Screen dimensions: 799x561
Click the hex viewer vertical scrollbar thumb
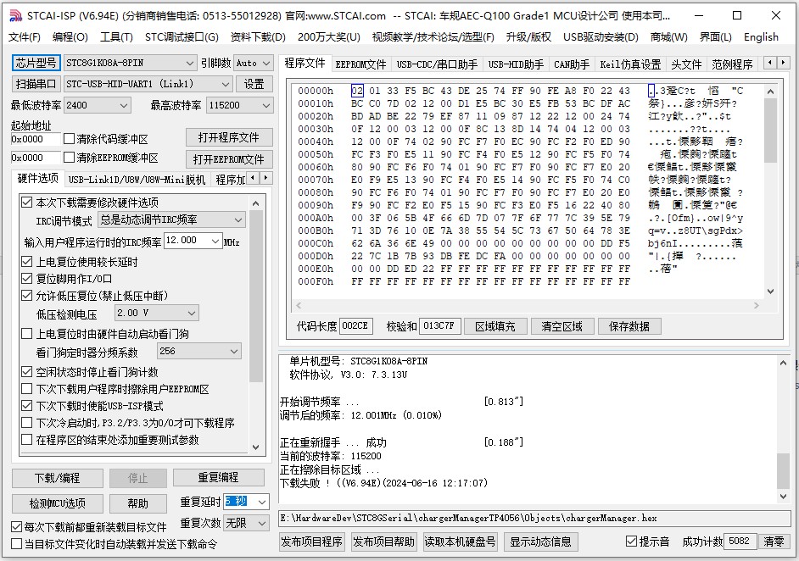pyautogui.click(x=770, y=131)
